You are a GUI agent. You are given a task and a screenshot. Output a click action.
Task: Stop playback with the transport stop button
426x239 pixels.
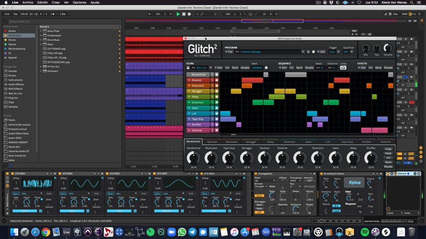pos(184,14)
